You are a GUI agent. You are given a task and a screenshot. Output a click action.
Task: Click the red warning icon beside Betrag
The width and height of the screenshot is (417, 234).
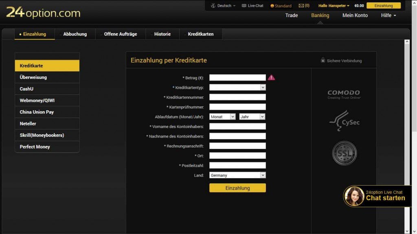(x=271, y=77)
